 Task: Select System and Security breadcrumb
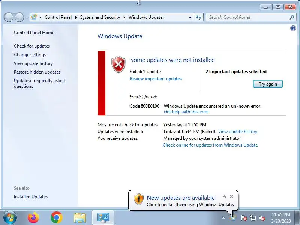tap(100, 17)
